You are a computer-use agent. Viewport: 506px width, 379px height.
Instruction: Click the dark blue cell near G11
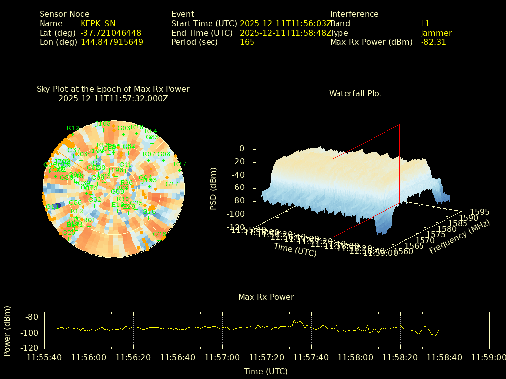click(x=58, y=205)
